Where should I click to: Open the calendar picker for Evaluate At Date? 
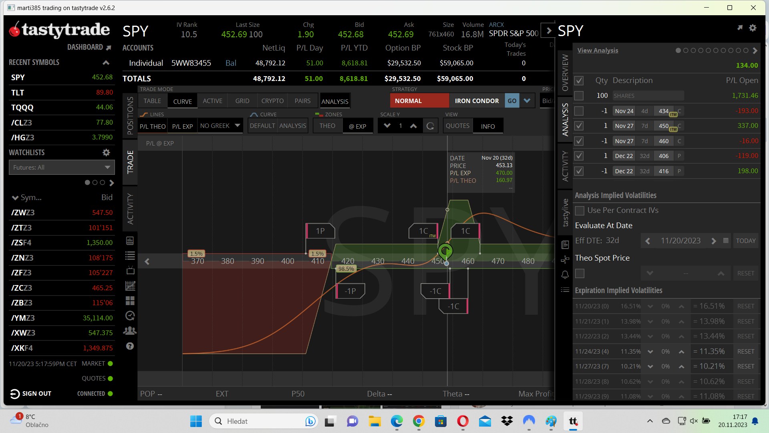pos(726,241)
